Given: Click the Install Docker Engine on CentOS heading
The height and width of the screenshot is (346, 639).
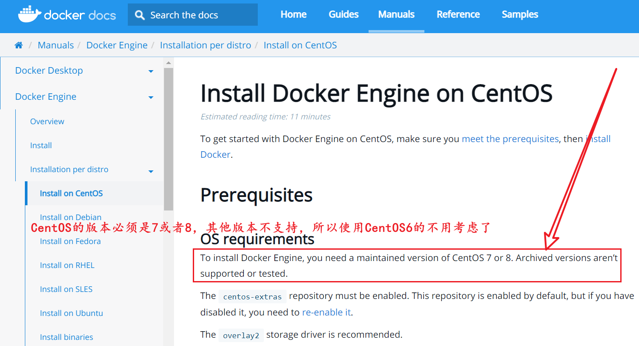Looking at the screenshot, I should click(376, 93).
